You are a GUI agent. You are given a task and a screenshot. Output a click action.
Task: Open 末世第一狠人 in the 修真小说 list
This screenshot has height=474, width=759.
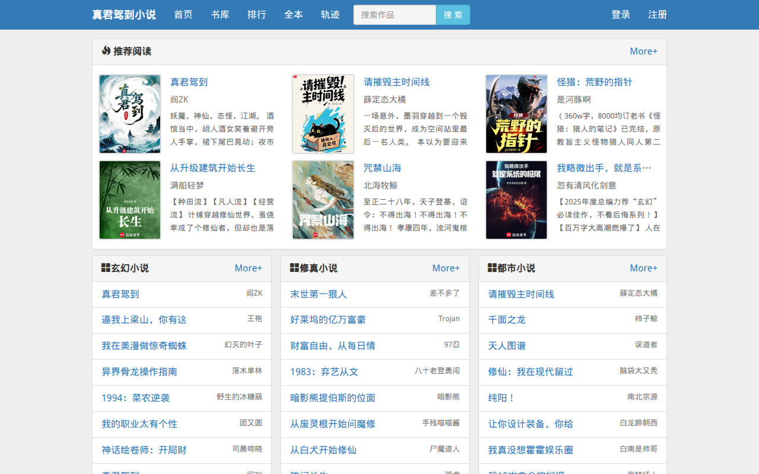(x=318, y=294)
